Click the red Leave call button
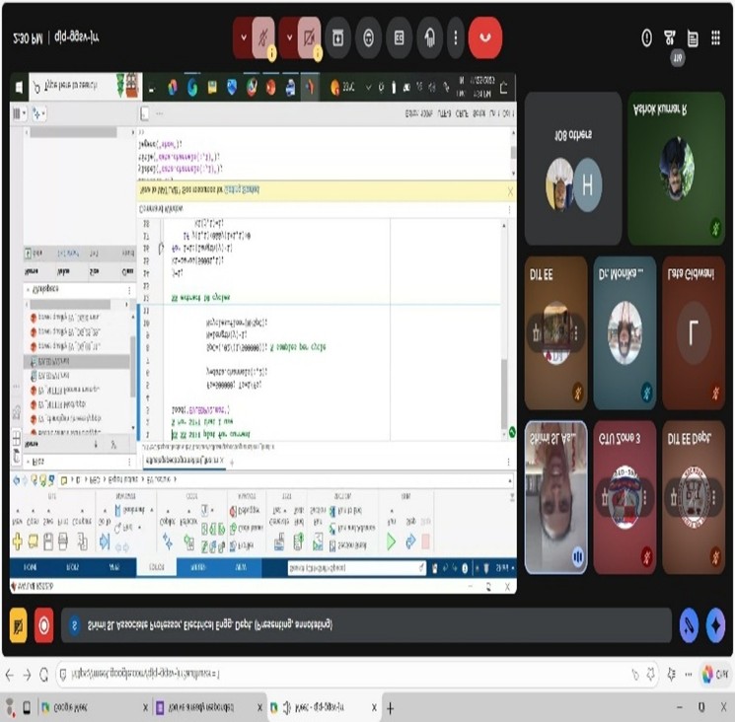This screenshot has height=722, width=735. click(484, 37)
